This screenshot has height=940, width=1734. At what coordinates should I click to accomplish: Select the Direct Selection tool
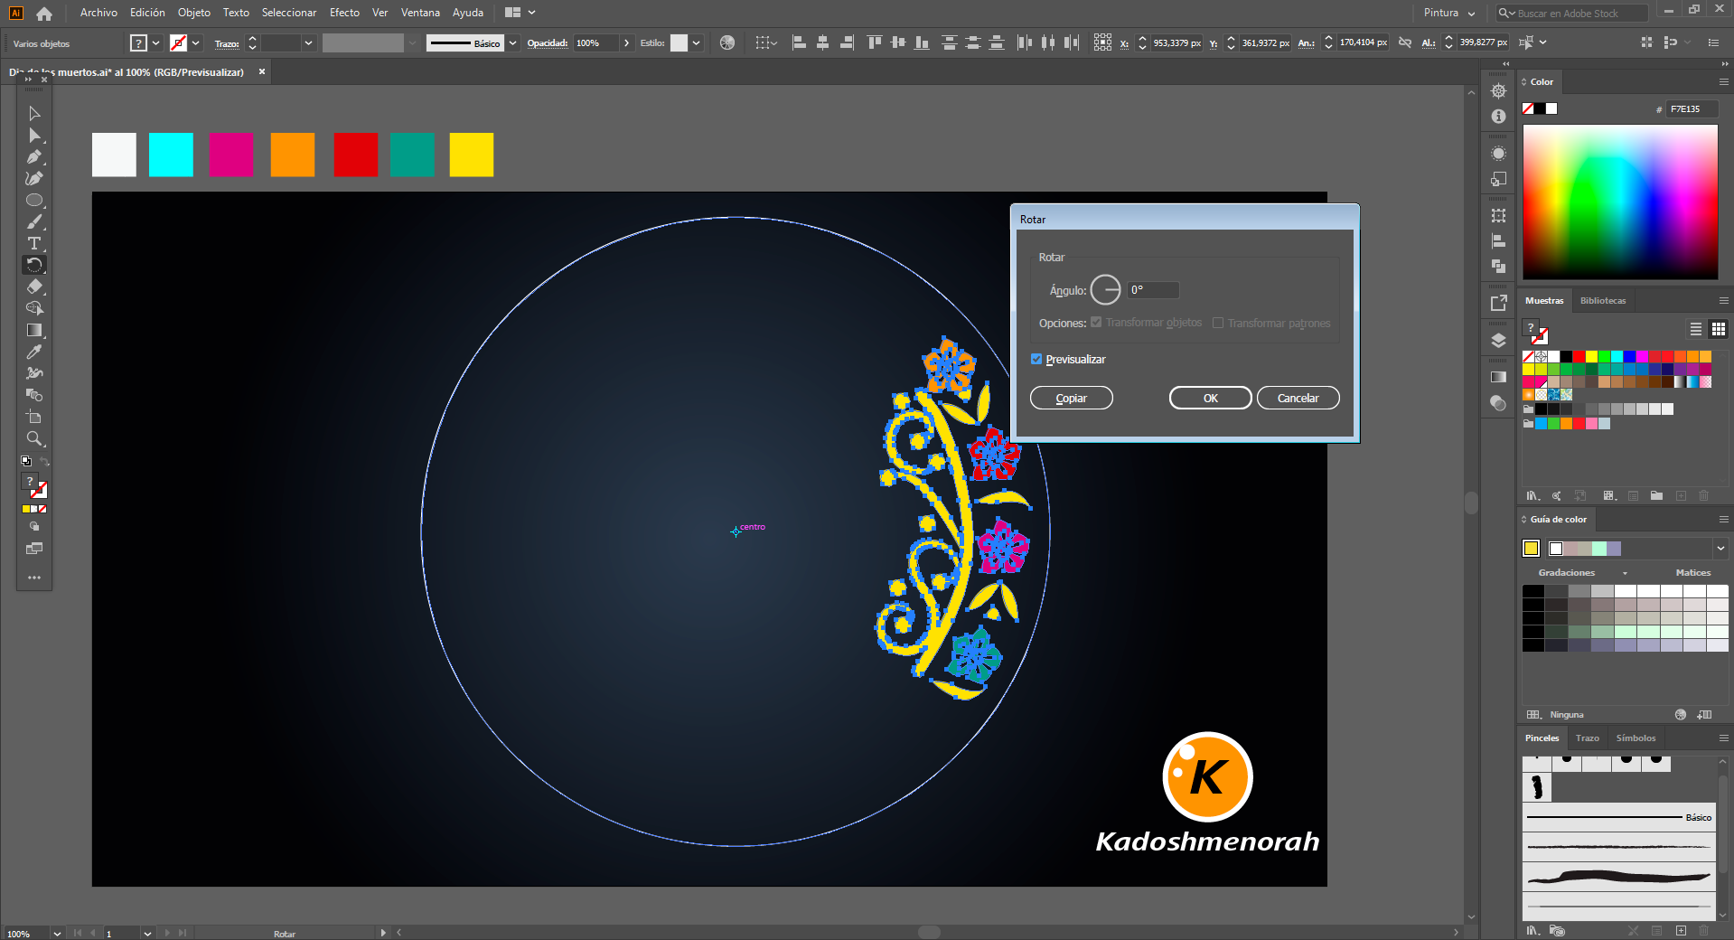[x=34, y=136]
